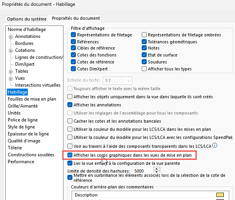The height and width of the screenshot is (200, 235).
Task: Enable Afficher tous les types checkbox
Action: coord(144,69)
